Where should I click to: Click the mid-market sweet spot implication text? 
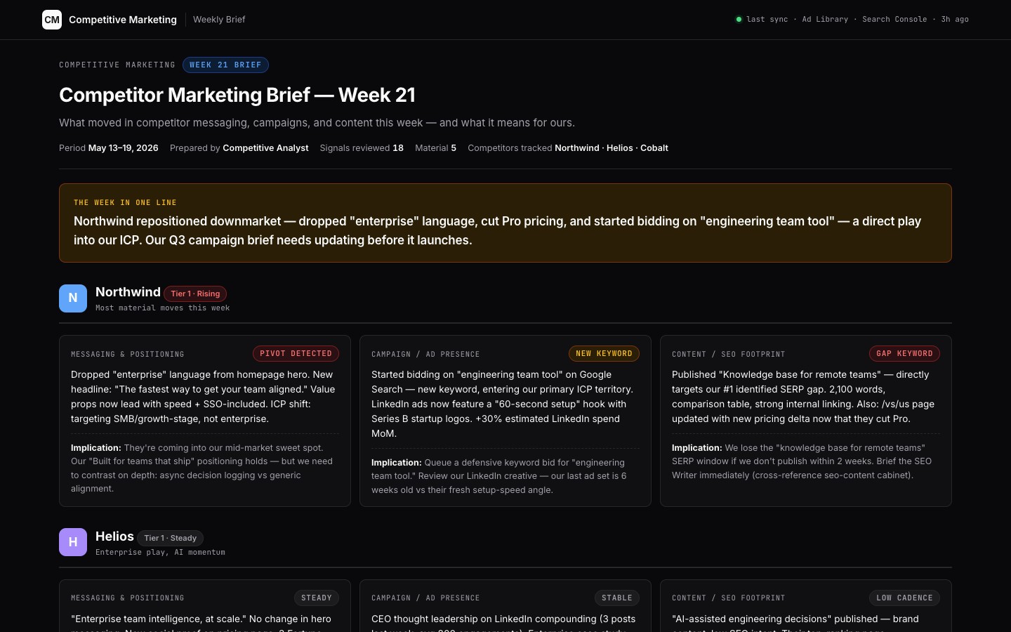(204, 468)
